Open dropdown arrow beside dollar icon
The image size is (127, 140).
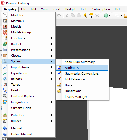pyautogui.click(x=110, y=16)
